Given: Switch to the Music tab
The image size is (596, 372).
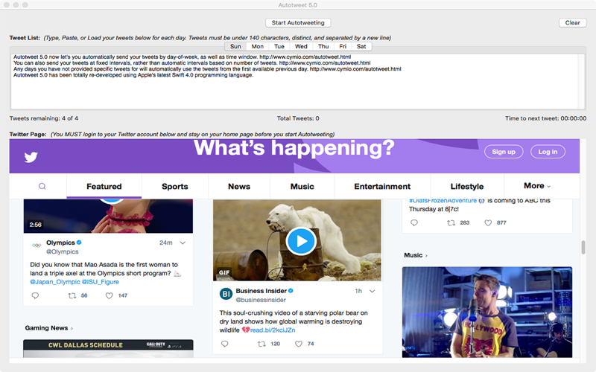Looking at the screenshot, I should click(302, 187).
